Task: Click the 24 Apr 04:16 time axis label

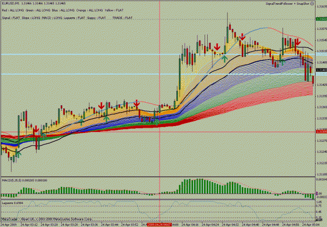Action: (x=190, y=225)
